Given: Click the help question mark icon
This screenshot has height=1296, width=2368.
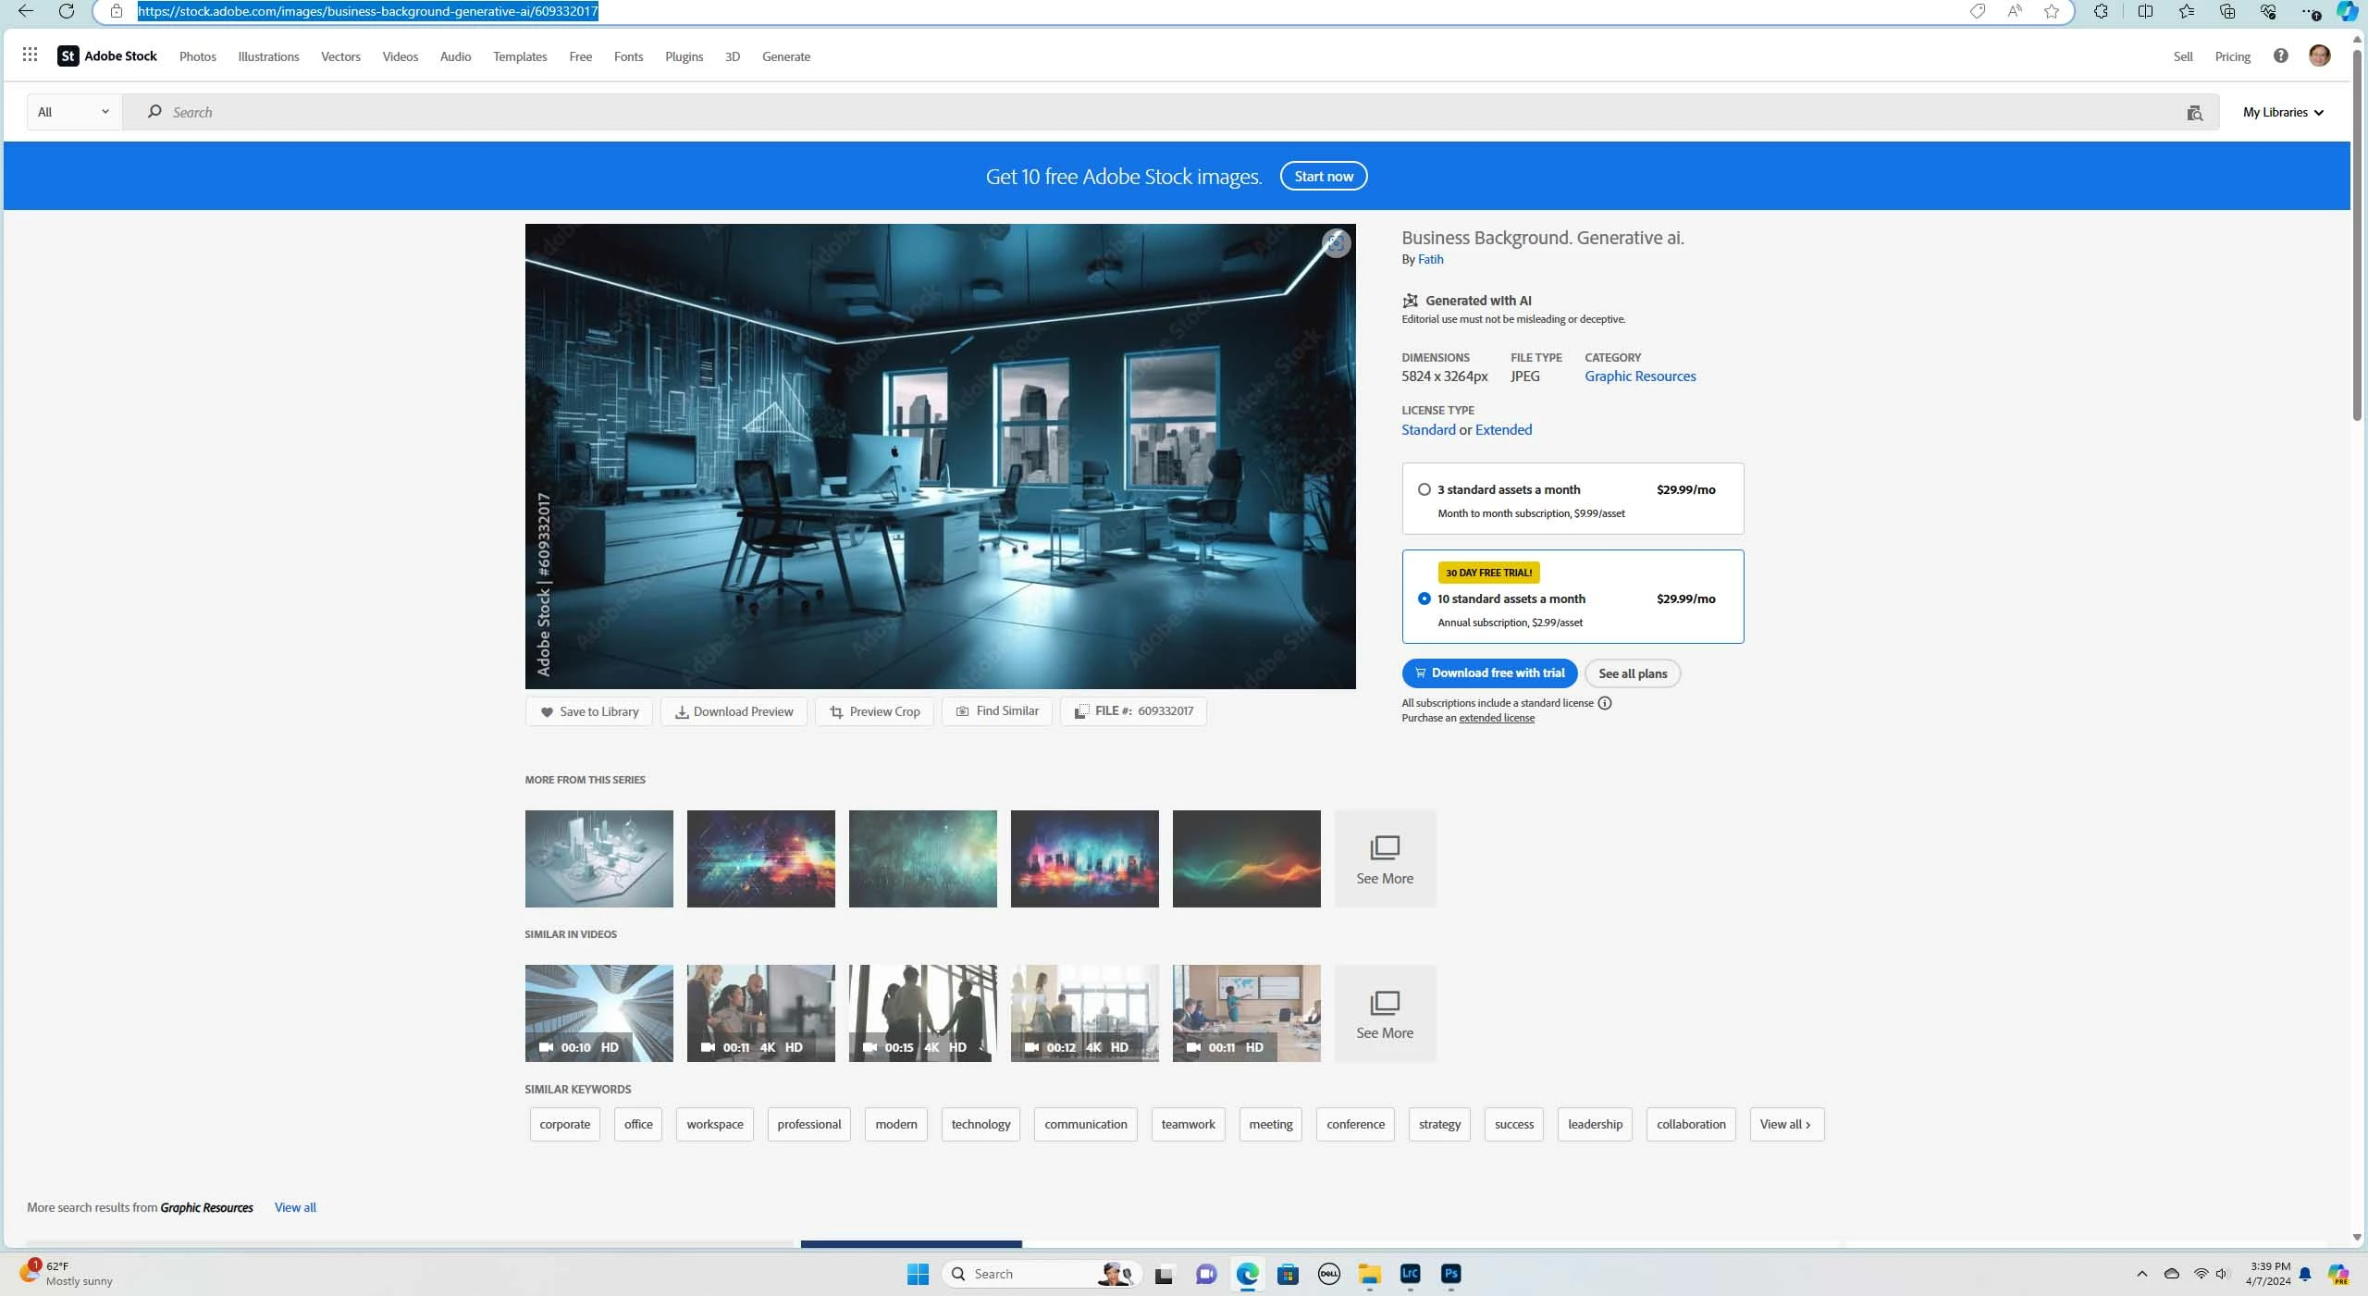Looking at the screenshot, I should pos(2280,56).
